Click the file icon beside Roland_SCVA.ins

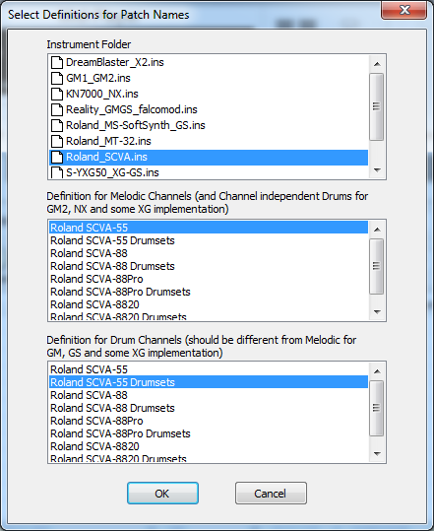57,157
